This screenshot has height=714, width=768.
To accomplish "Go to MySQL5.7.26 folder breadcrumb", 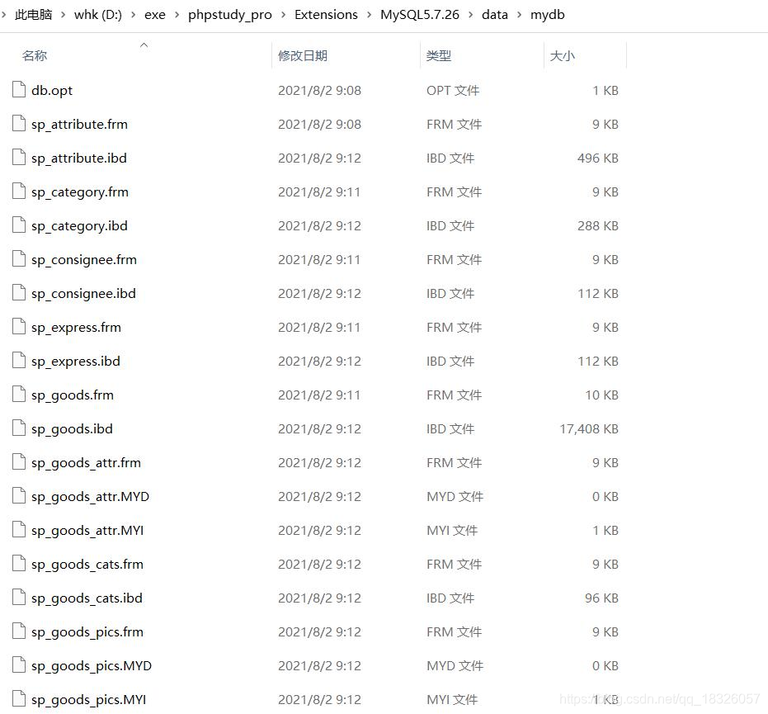I will coord(420,15).
